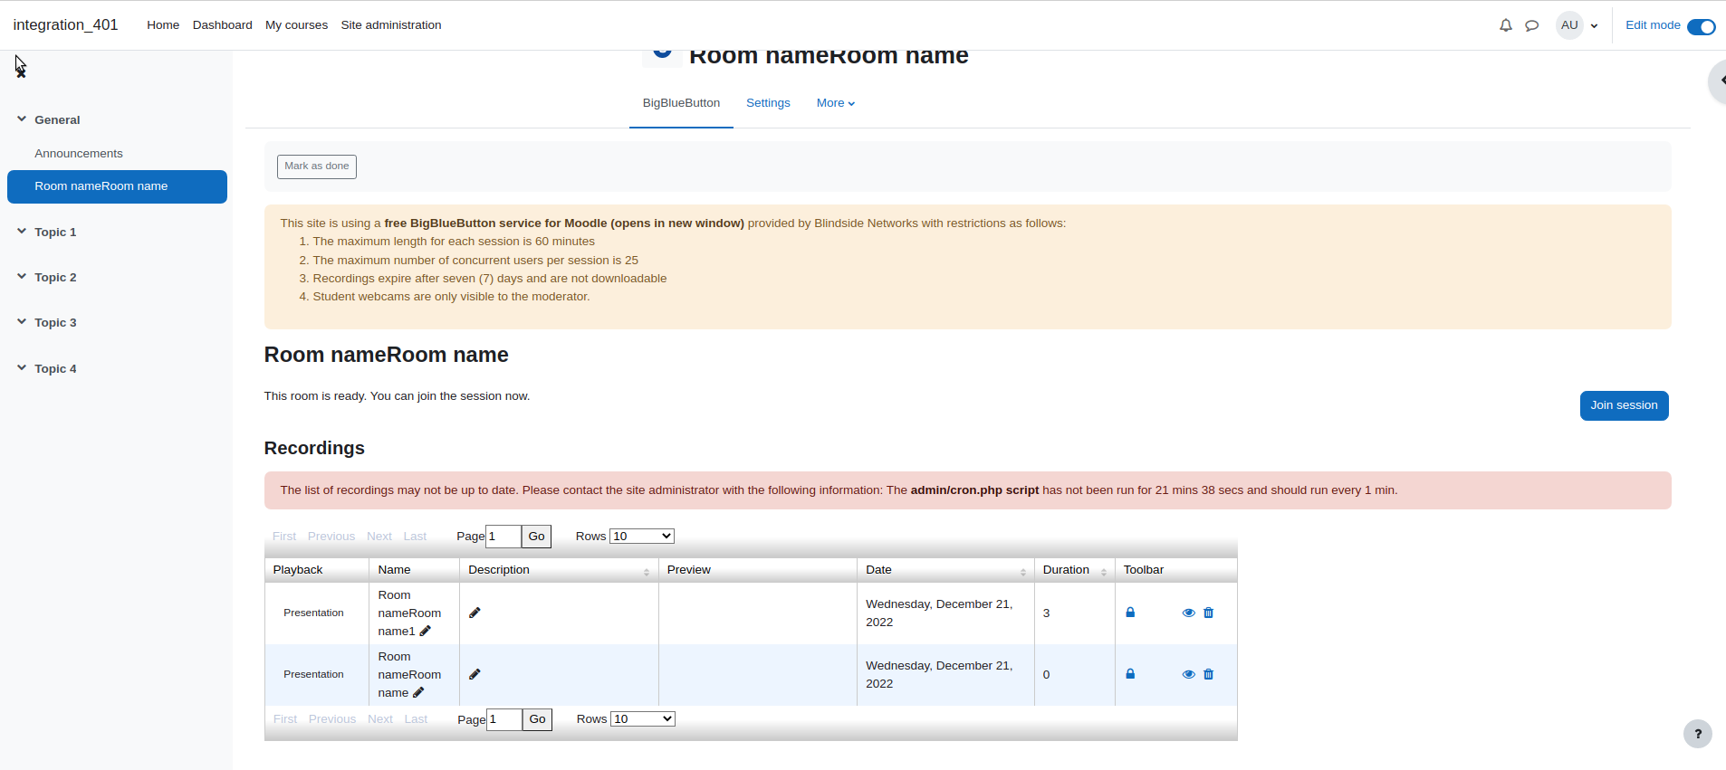Screen dimensions: 1726x770
Task: Select Room nameRoom name in the course index
Action: tap(117, 186)
